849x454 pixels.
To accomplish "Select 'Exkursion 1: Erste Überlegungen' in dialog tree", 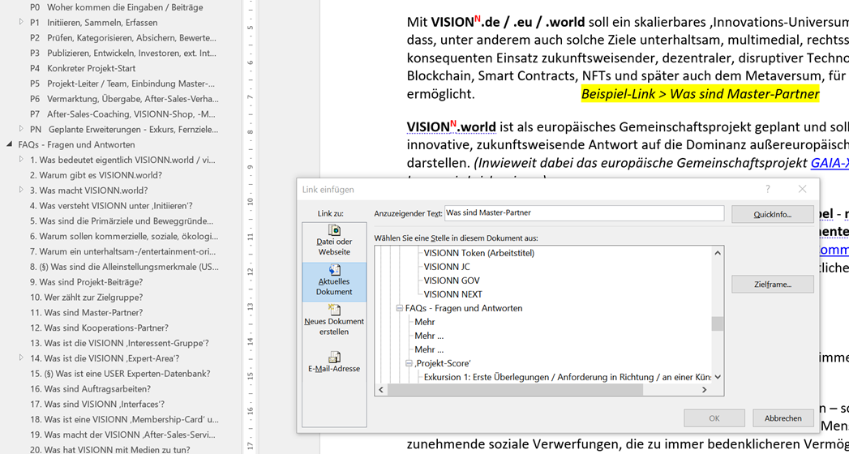I will pyautogui.click(x=568, y=377).
